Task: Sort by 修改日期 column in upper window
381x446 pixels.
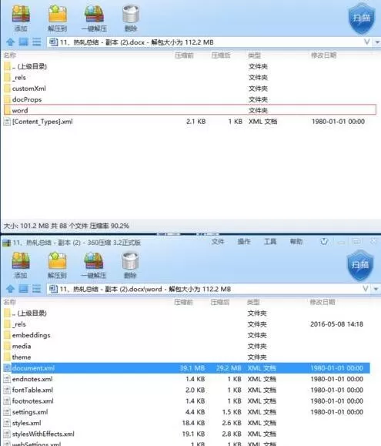Action: pyautogui.click(x=323, y=55)
